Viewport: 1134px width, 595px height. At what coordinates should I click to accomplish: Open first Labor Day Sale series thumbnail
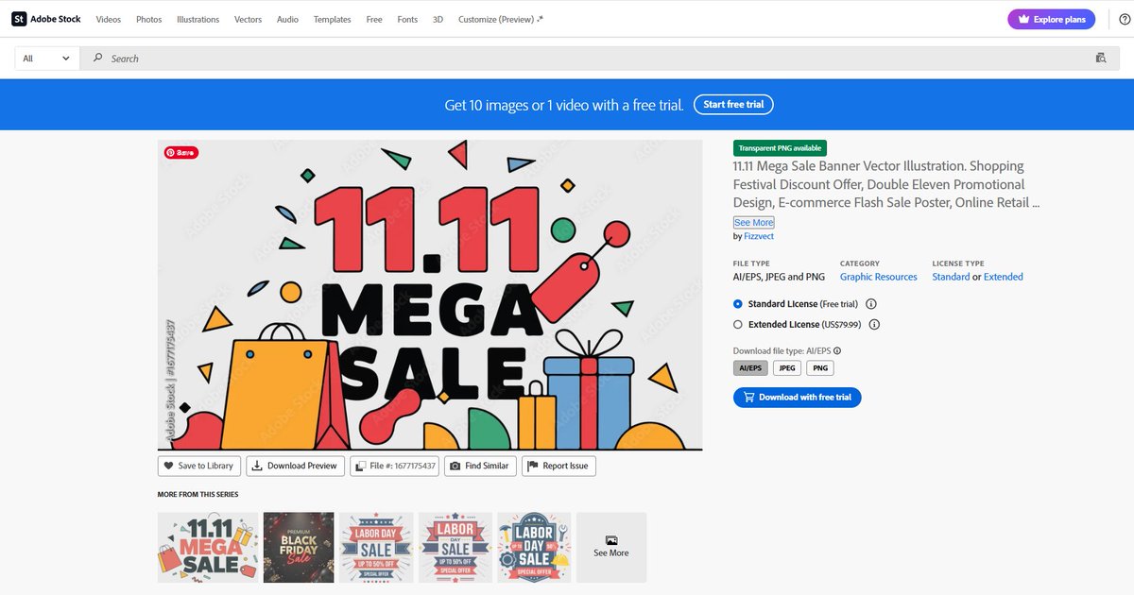point(376,547)
